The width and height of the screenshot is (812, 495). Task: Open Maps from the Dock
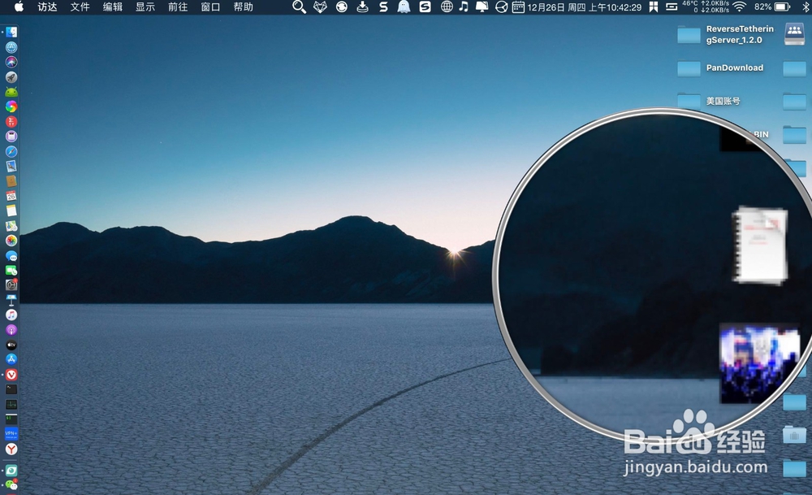pos(11,226)
